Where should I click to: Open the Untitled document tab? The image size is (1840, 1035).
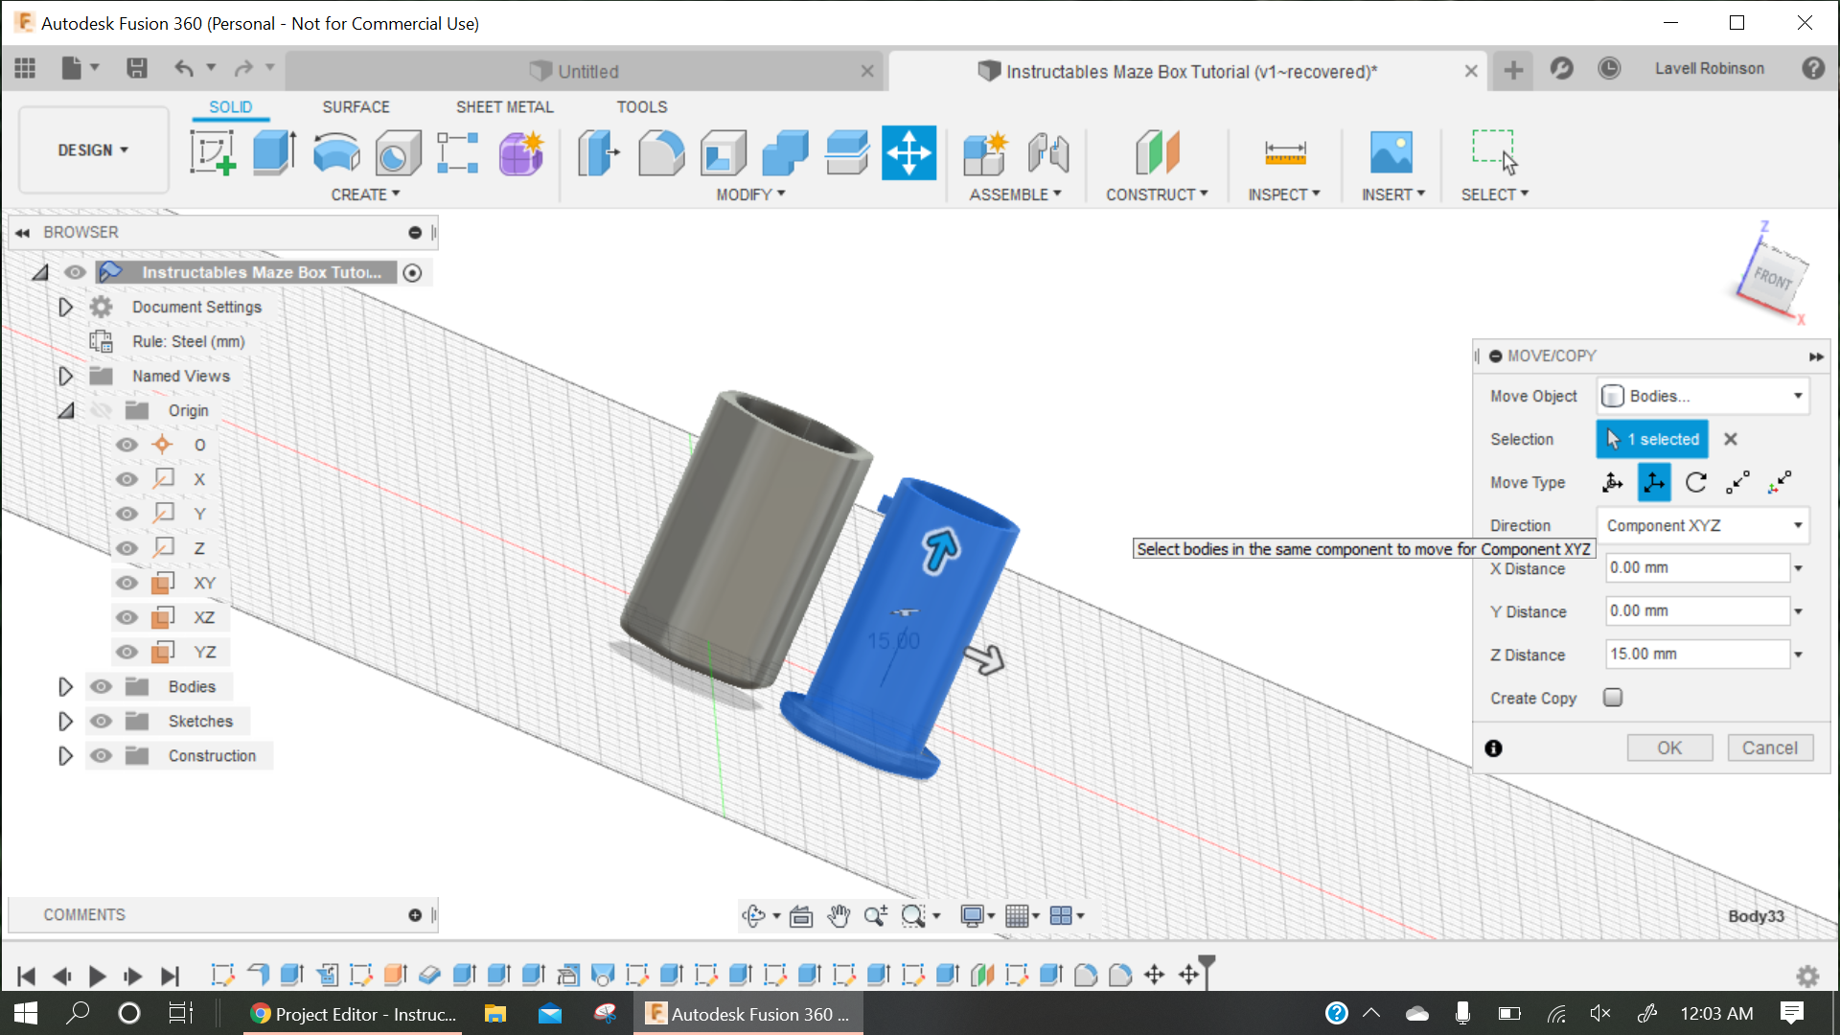pos(586,72)
